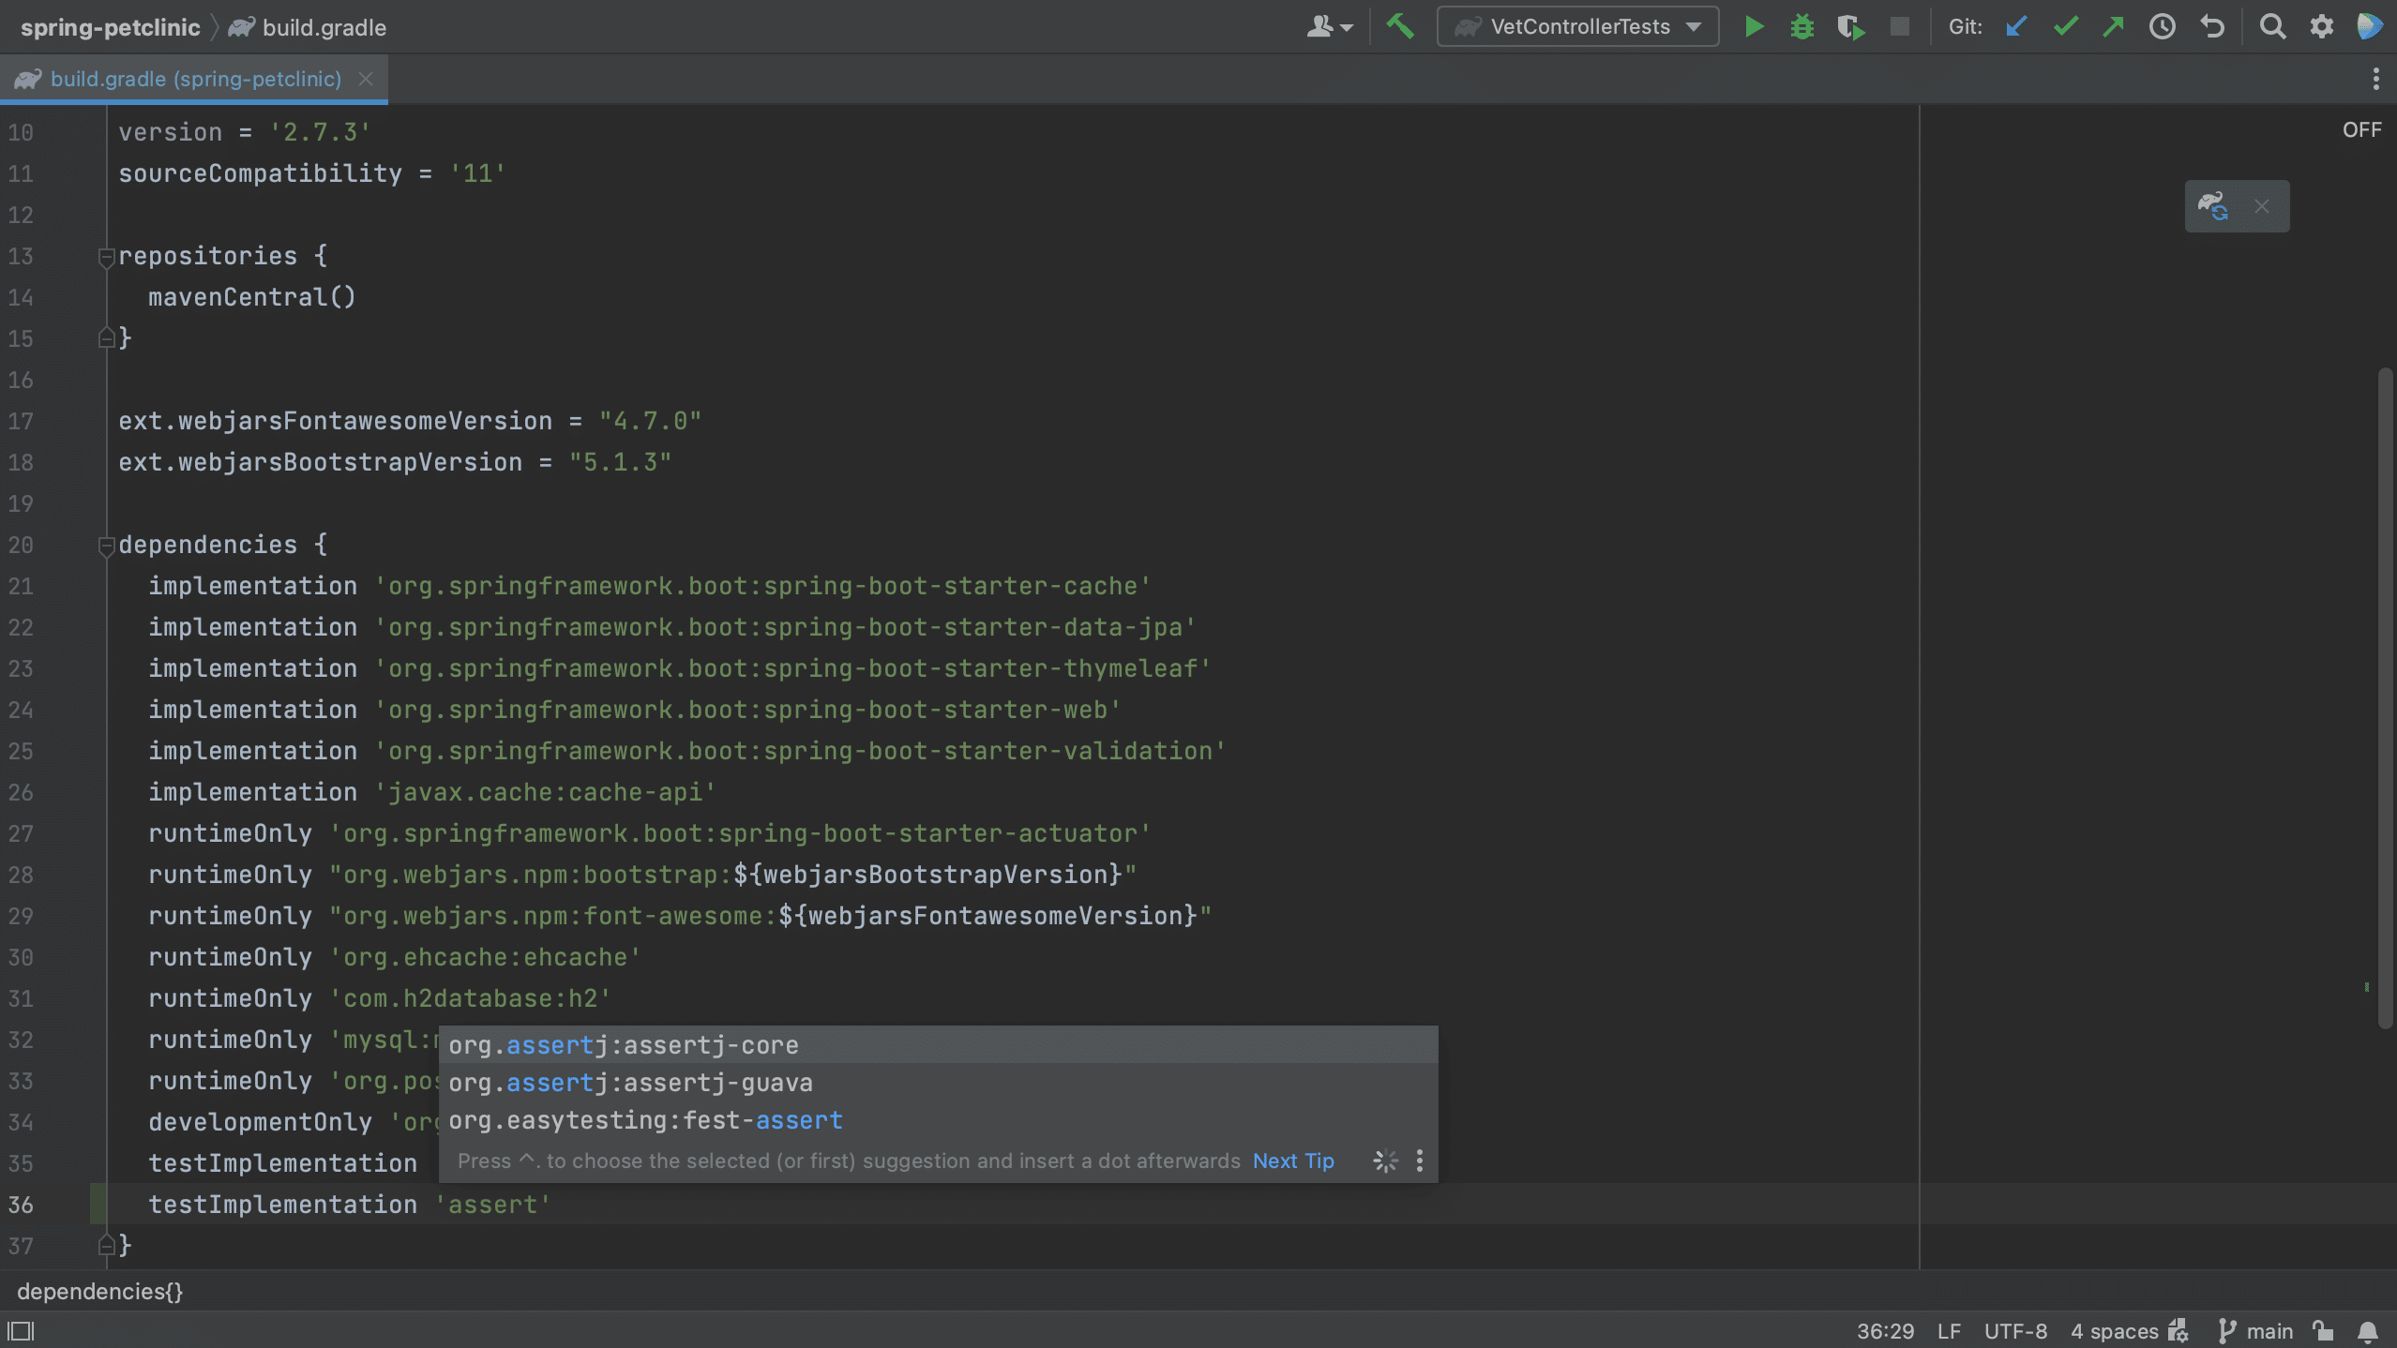Click the Build project hammer icon

click(x=1400, y=26)
